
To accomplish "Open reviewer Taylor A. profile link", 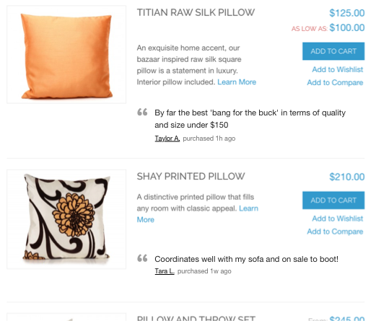I will click(167, 138).
